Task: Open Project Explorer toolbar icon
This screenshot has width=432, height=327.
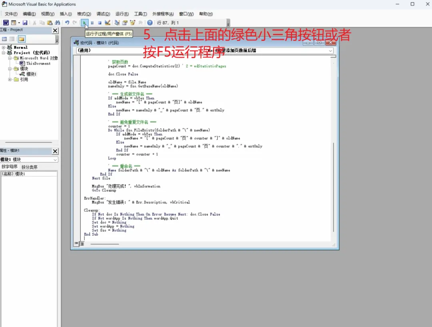Action: click(x=117, y=22)
